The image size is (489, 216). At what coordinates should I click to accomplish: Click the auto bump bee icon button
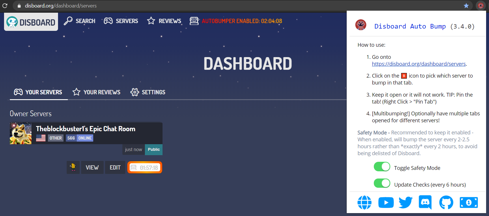click(73, 167)
